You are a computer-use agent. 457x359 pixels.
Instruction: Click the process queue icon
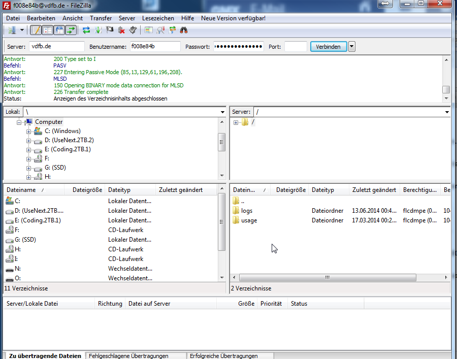pyautogui.click(x=98, y=30)
